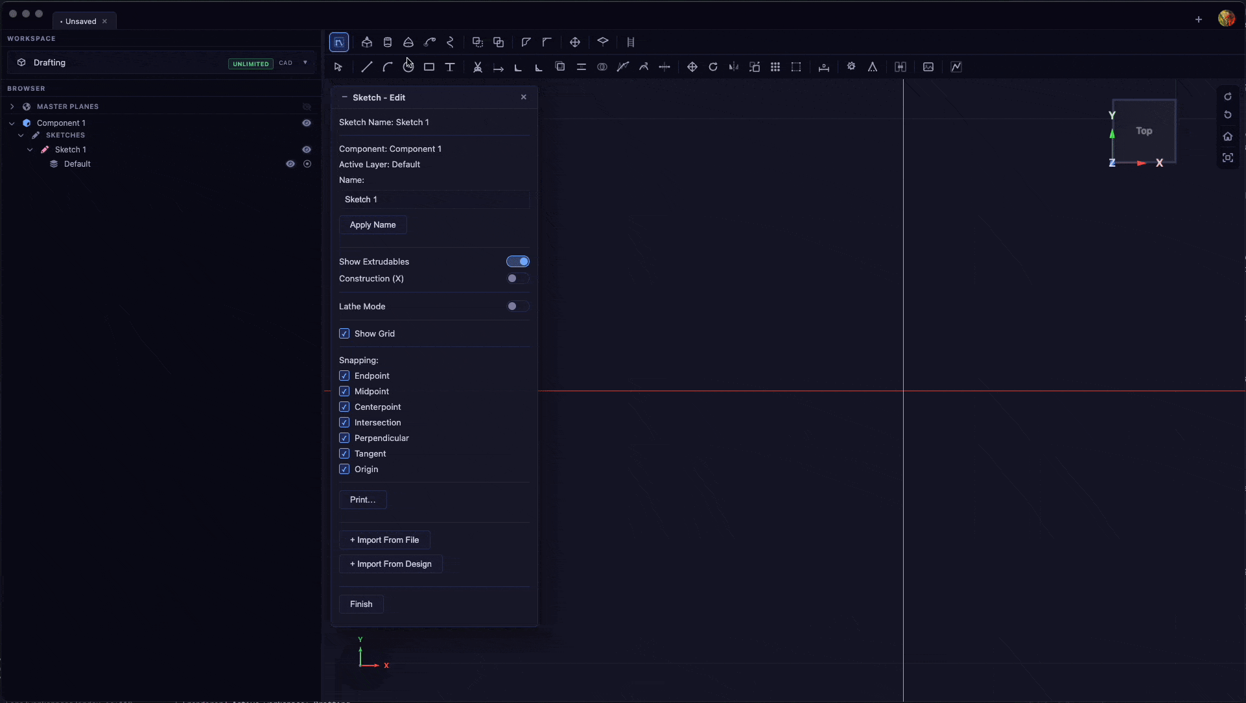Viewport: 1246px width, 703px height.
Task: Hide Component 1 using its eye icon
Action: point(307,123)
